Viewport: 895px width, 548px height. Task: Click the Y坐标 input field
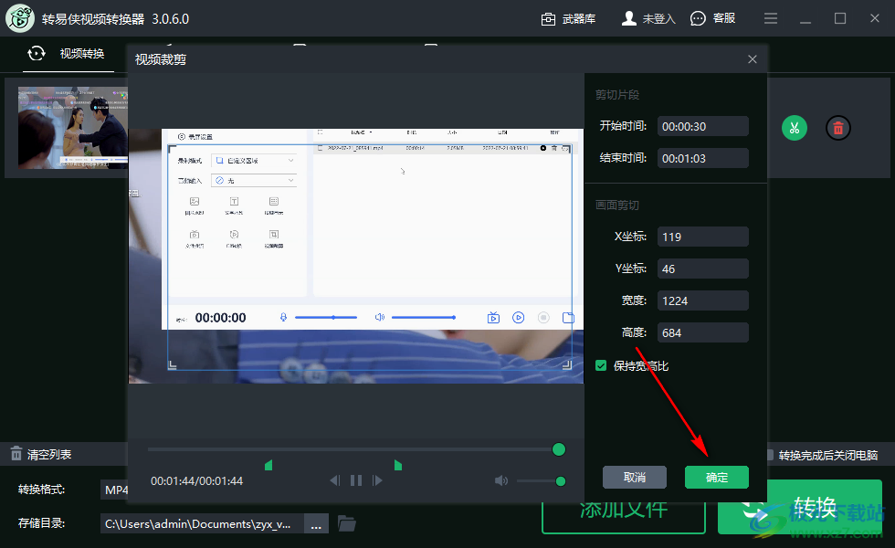coord(702,269)
